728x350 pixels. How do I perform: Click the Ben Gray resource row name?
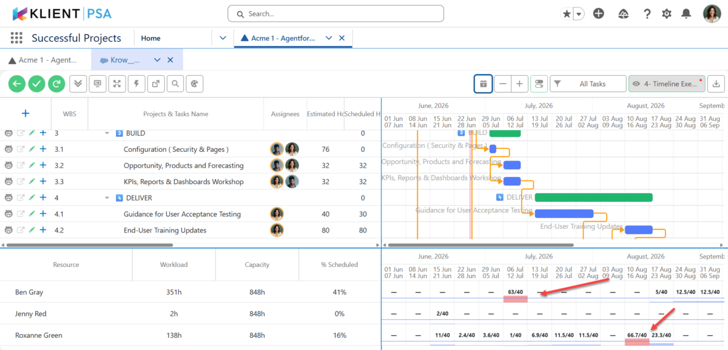[29, 292]
